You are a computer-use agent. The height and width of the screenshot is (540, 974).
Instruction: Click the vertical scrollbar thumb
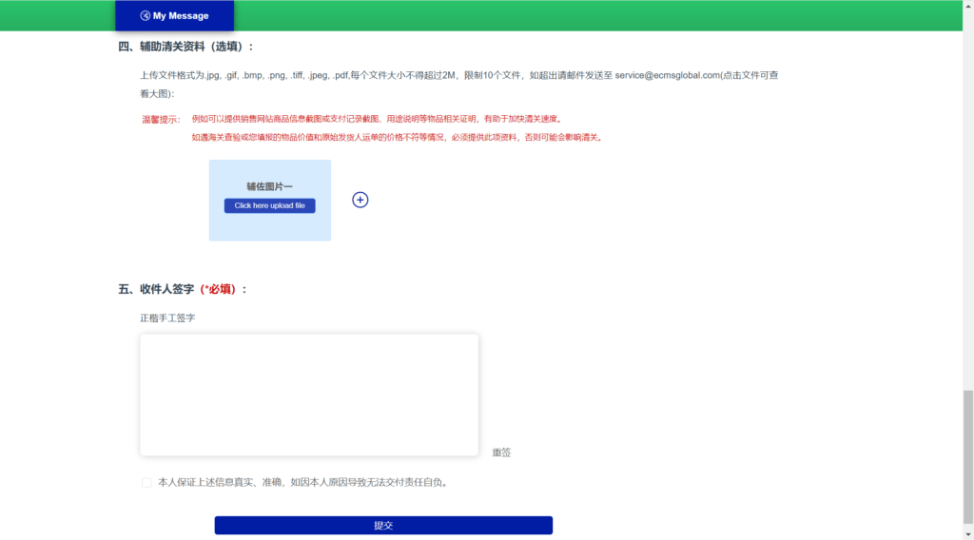coord(967,457)
